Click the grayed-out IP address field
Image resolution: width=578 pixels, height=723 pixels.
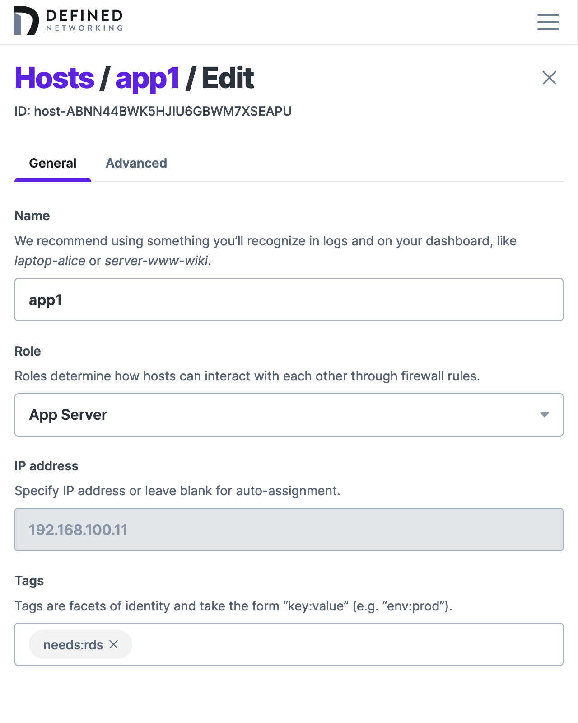coord(288,529)
